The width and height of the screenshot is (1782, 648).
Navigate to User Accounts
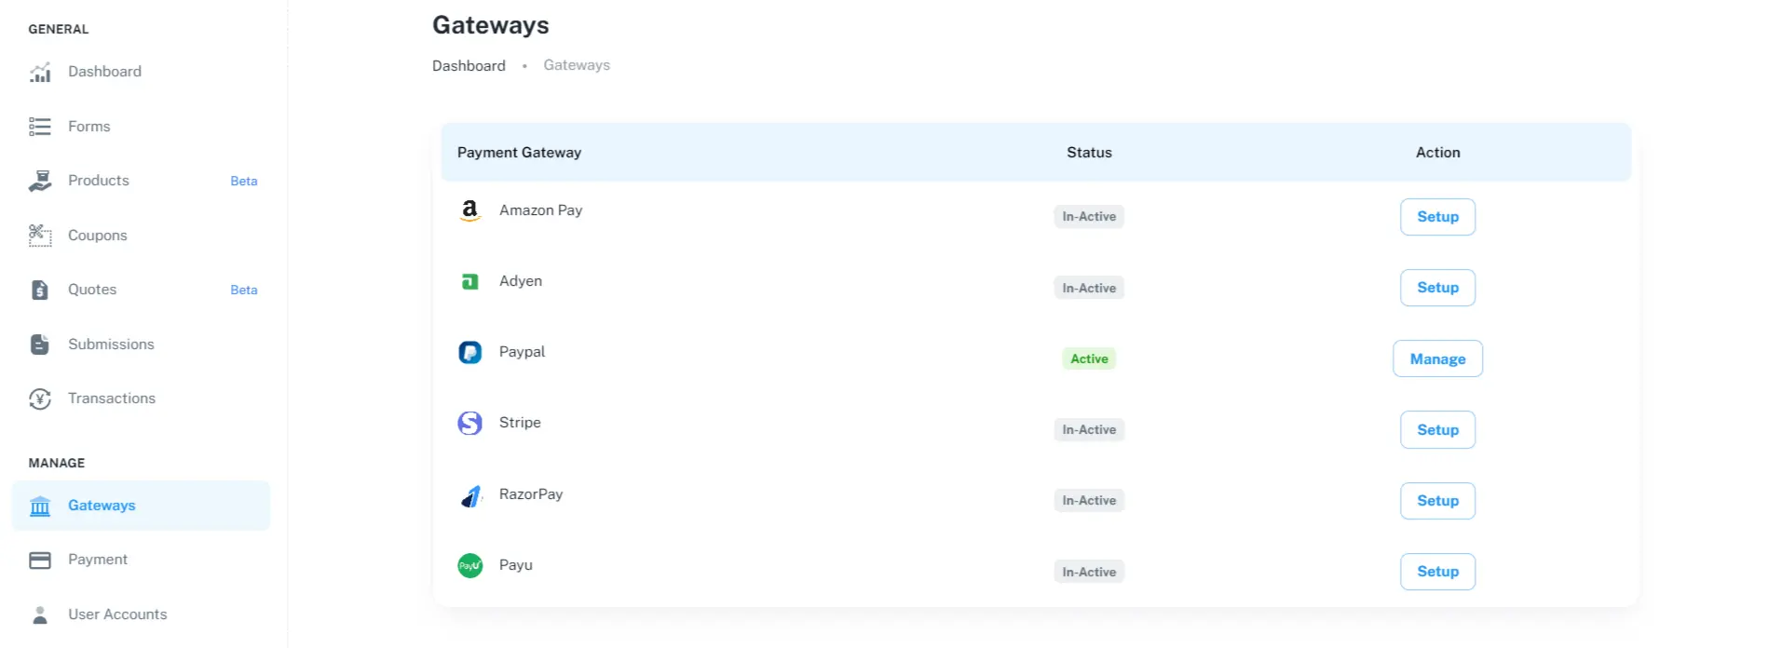click(117, 614)
